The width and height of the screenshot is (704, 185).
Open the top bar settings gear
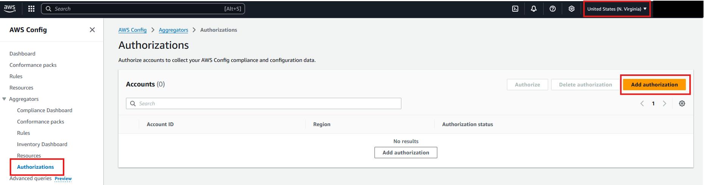pos(572,9)
